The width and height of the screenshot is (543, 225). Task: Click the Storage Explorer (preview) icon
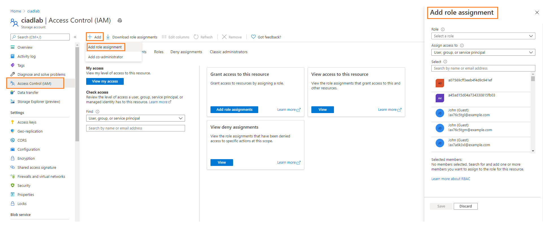(x=12, y=101)
